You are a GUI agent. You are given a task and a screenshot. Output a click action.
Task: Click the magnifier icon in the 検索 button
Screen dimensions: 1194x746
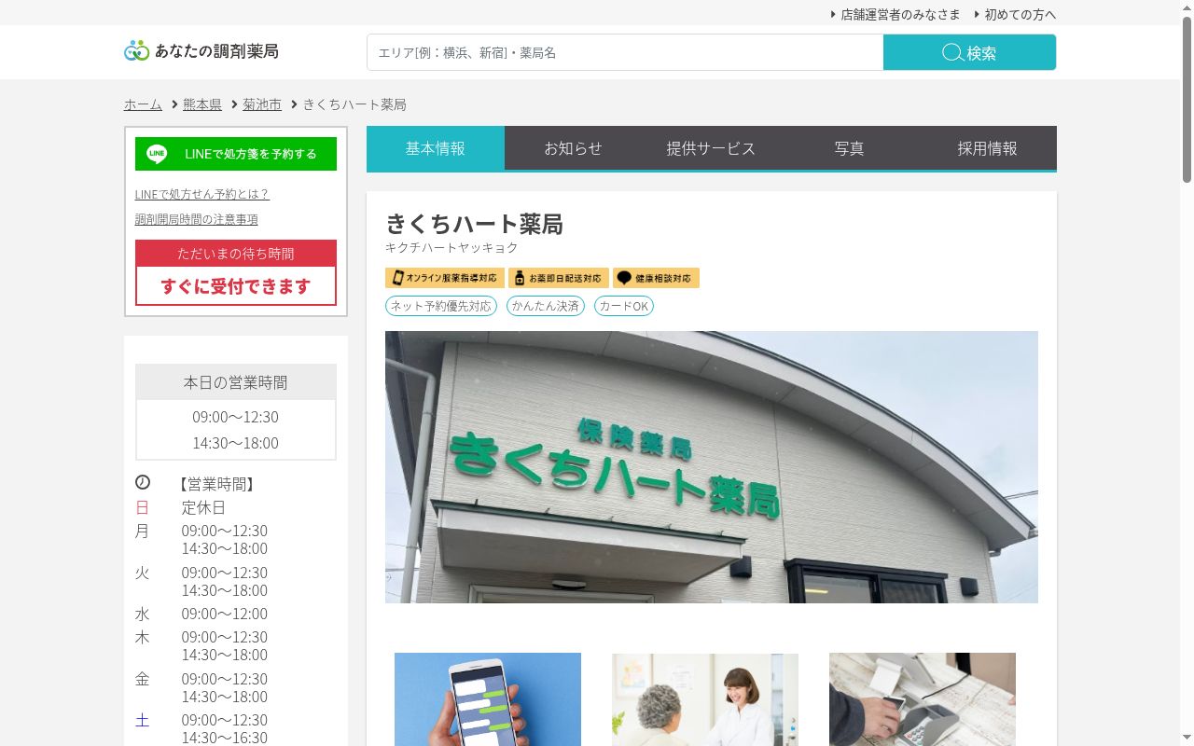951,52
